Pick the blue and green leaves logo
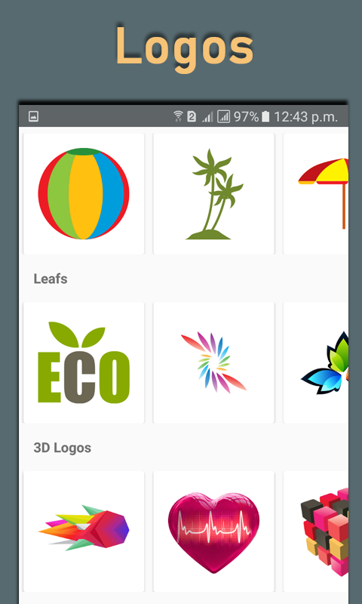 point(316,362)
